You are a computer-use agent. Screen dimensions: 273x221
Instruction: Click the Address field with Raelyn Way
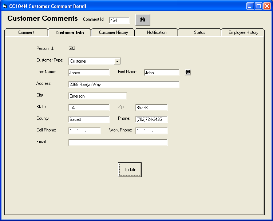click(x=124, y=84)
